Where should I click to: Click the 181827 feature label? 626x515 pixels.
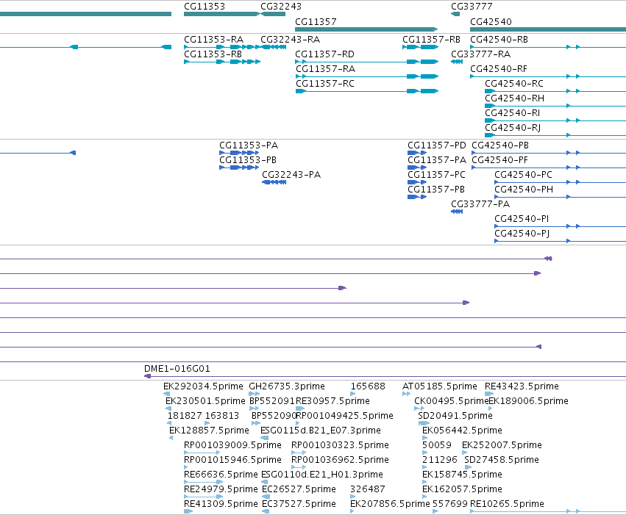[185, 416]
